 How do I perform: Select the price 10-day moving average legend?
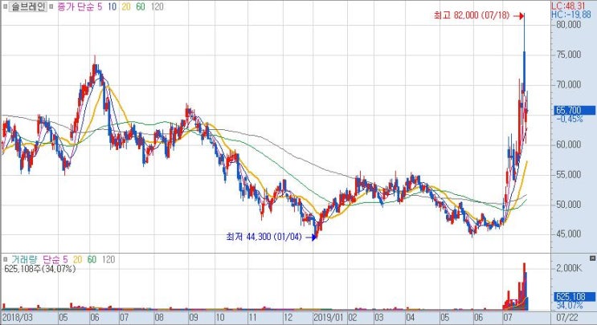coord(112,7)
